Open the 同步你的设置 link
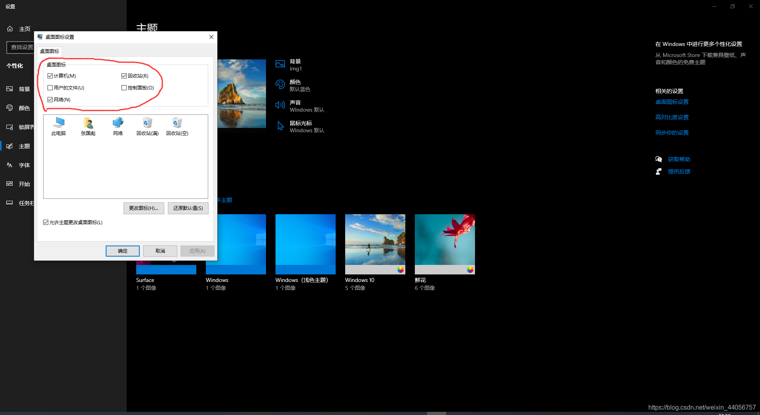 672,133
